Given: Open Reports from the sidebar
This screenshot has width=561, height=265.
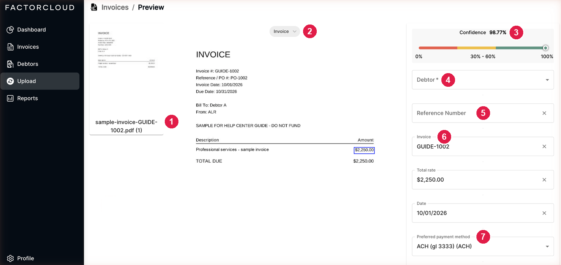Looking at the screenshot, I should pyautogui.click(x=40, y=98).
